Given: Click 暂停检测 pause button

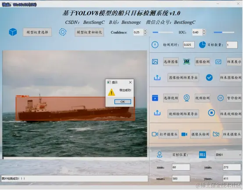Looking at the screenshot, I should tap(234, 98).
